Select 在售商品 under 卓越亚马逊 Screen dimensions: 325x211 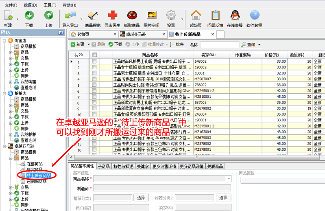[35, 164]
